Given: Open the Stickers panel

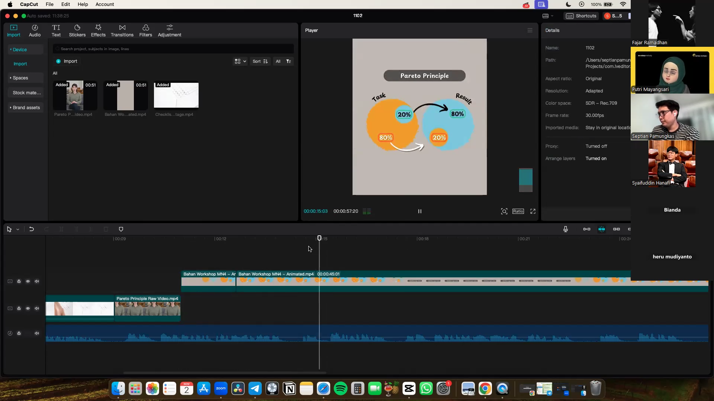Looking at the screenshot, I should tap(77, 30).
